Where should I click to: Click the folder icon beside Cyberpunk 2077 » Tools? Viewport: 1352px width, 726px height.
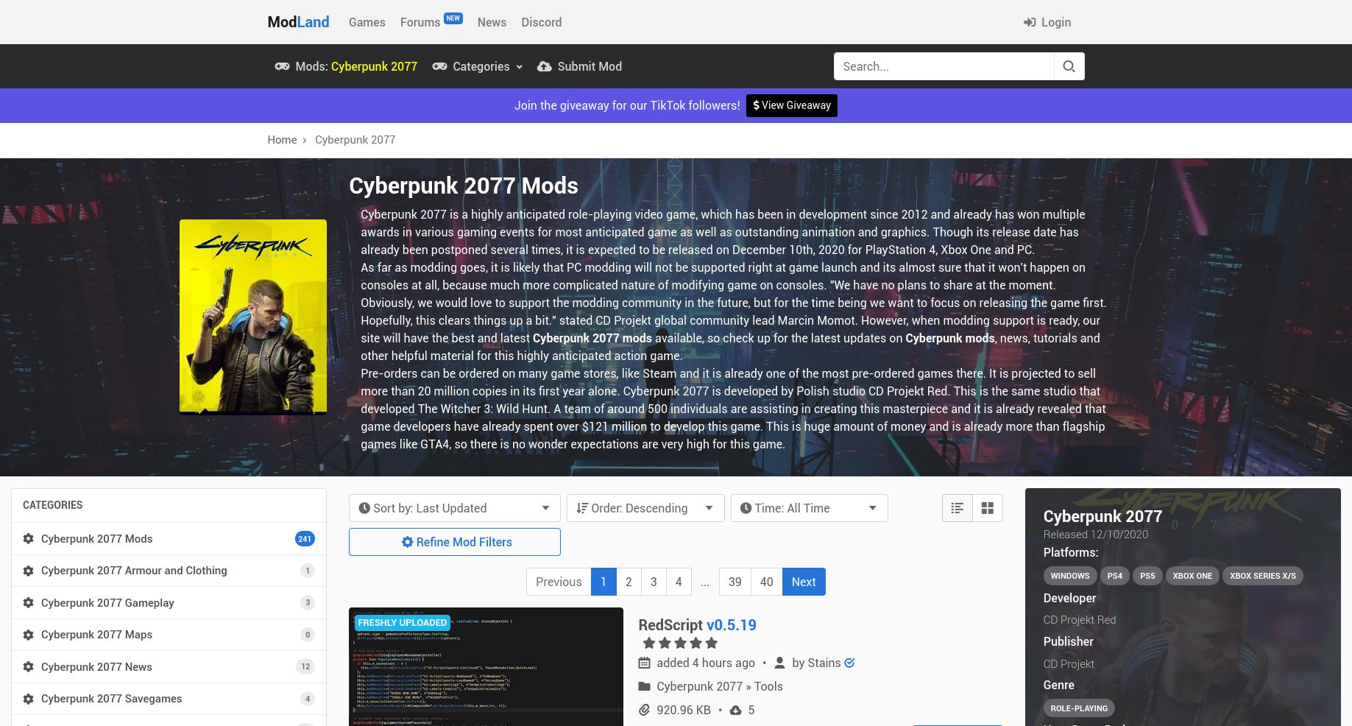point(644,686)
